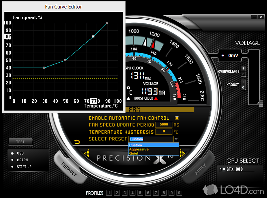The width and height of the screenshot is (267, 198).
Task: Select profile slot 4
Action: tap(132, 193)
